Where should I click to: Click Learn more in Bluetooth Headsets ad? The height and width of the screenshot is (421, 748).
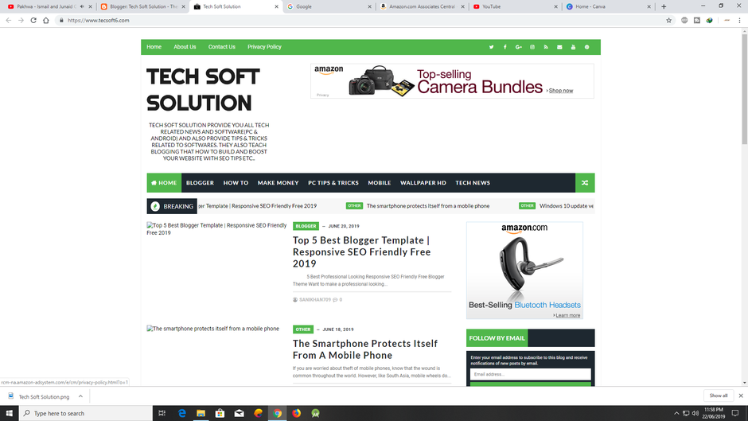(x=567, y=315)
